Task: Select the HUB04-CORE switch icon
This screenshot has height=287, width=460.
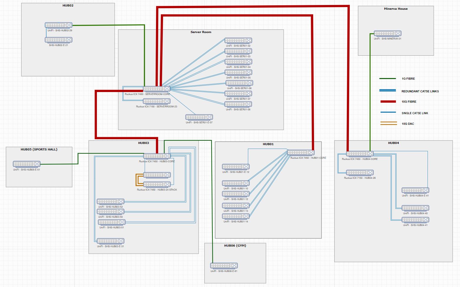Action: 360,154
